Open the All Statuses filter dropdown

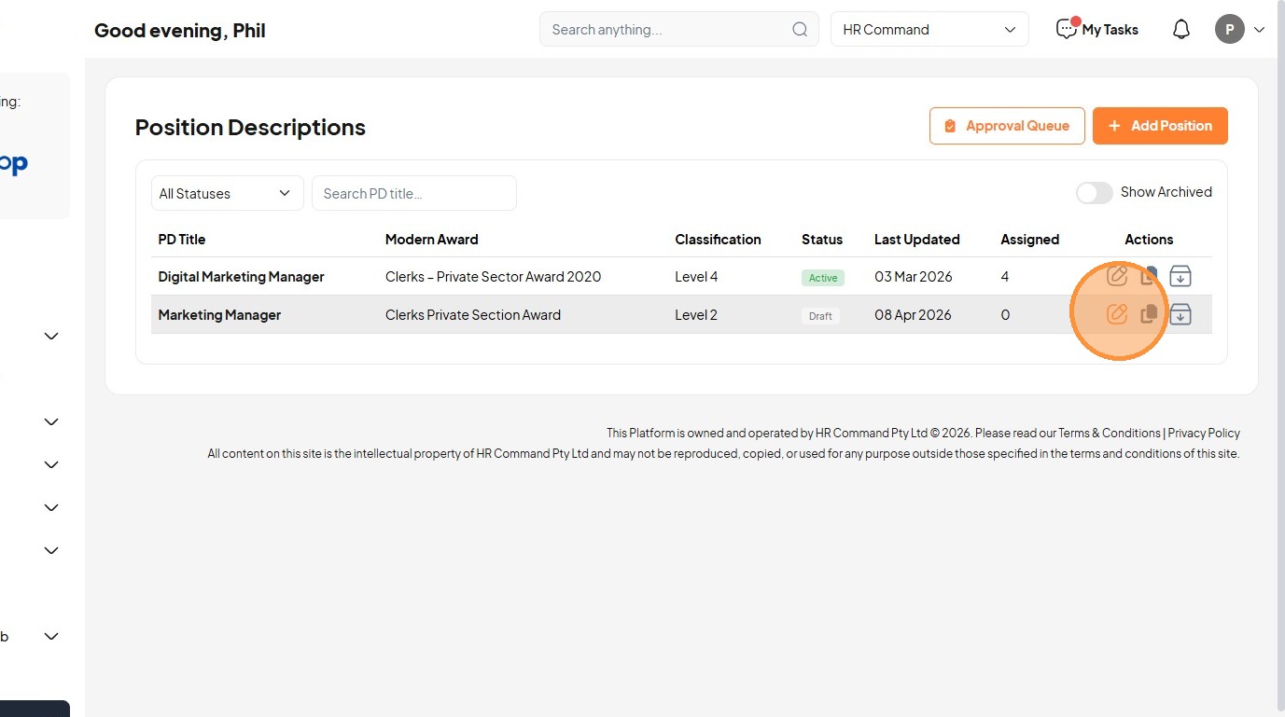[227, 193]
